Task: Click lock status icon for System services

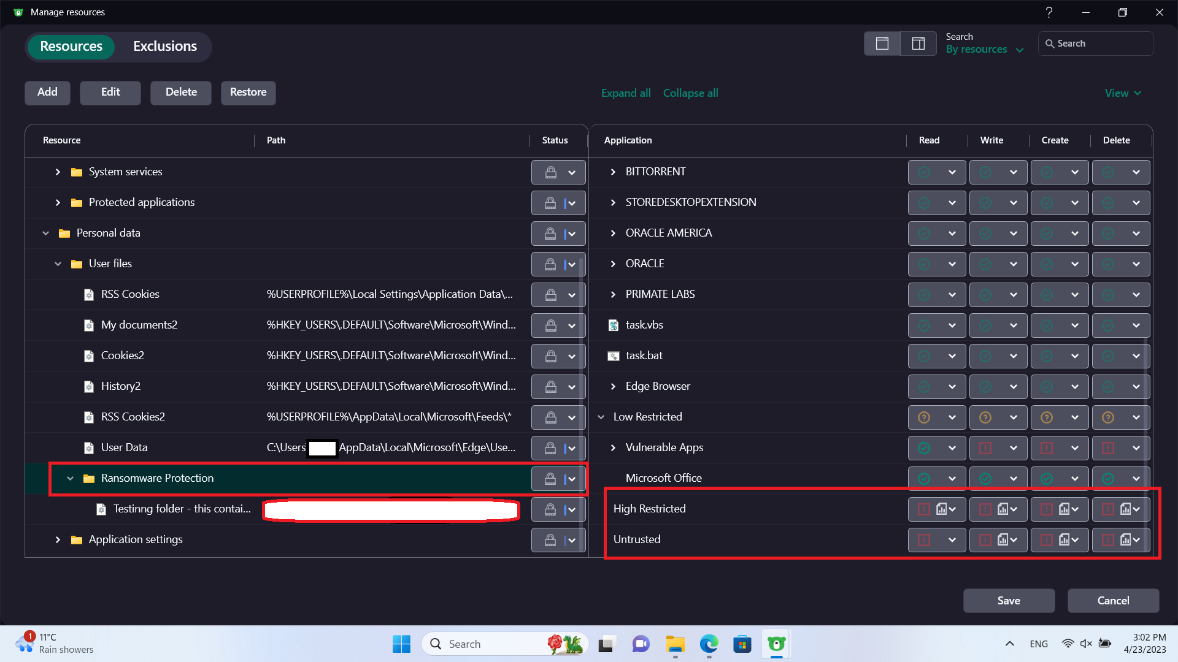Action: [x=550, y=172]
